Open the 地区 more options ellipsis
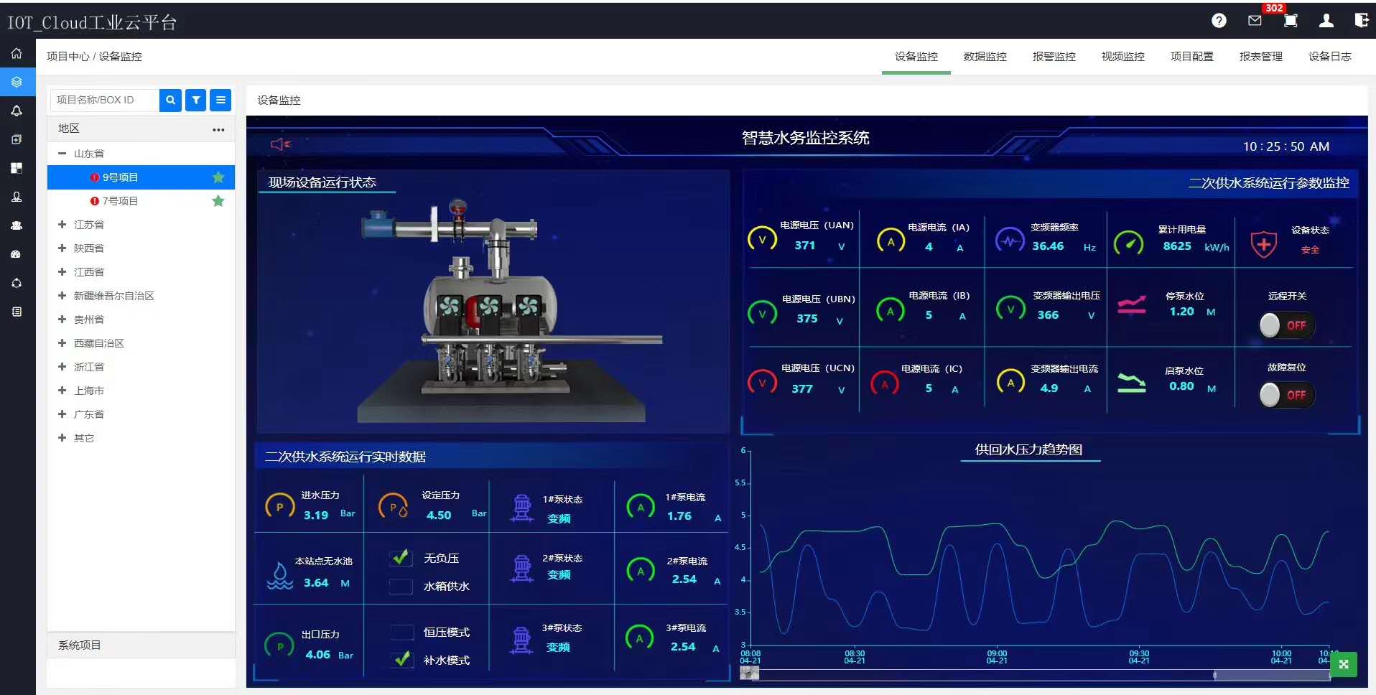The width and height of the screenshot is (1376, 695). [218, 130]
